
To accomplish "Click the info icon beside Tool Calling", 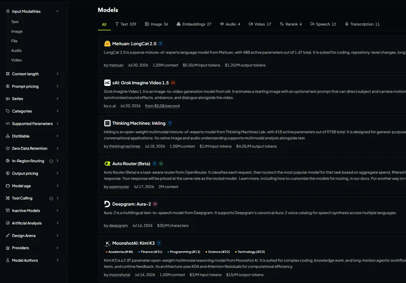I will [x=51, y=198].
